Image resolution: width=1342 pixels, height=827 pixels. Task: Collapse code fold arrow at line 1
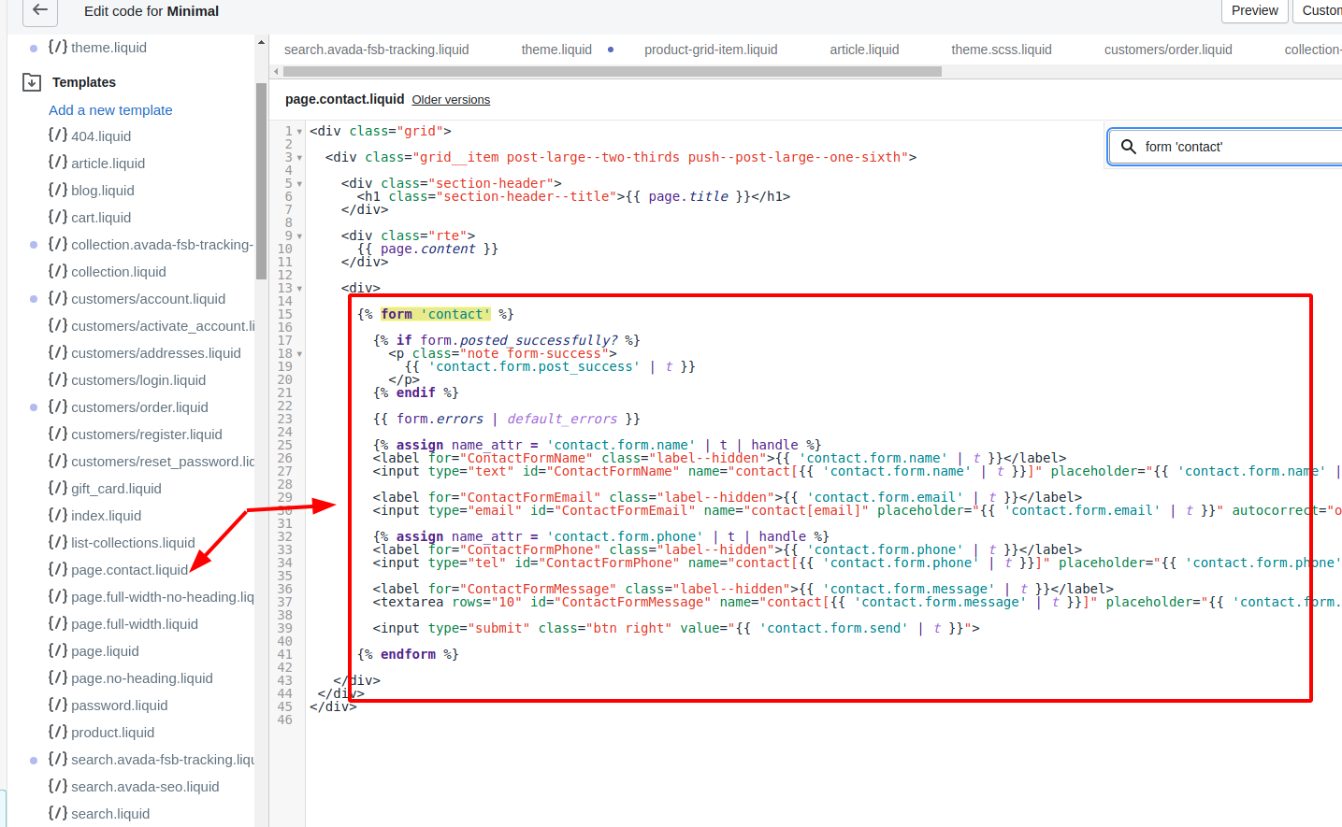click(x=299, y=132)
